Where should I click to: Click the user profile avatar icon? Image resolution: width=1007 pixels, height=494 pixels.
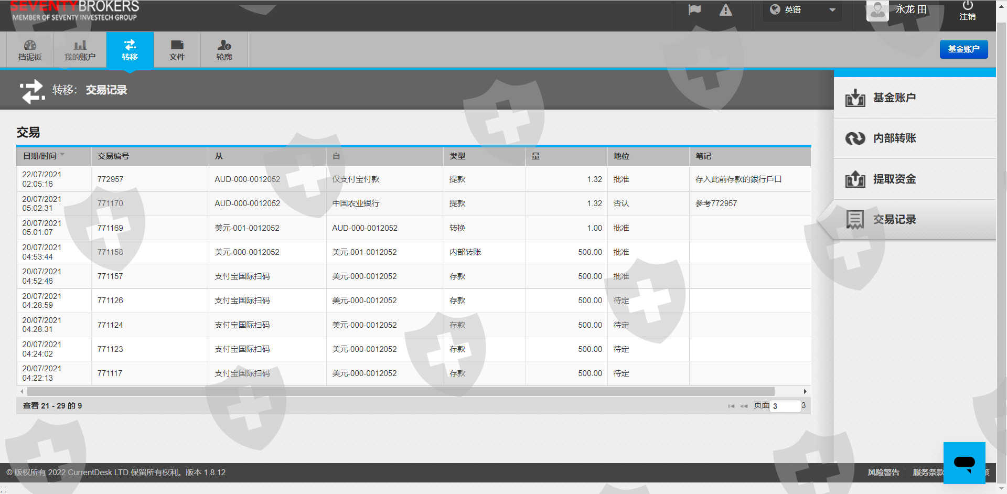coord(877,10)
